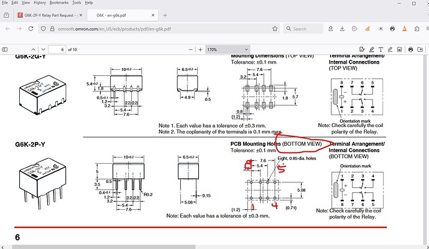Screen dimensions: 429x249
Task: Click the 'Eight, 0.85-dia. holes' label
Action: (297, 158)
